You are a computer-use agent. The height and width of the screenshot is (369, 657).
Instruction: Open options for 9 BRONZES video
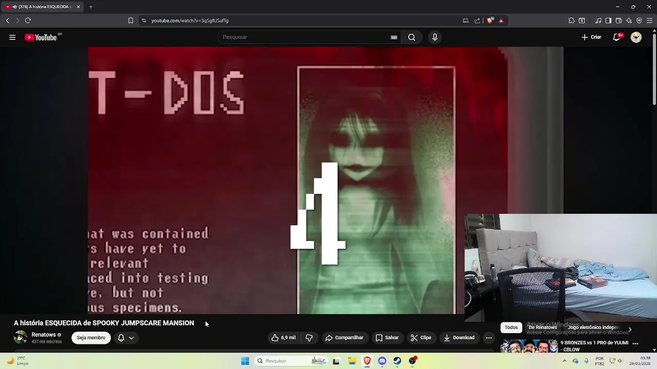(x=635, y=343)
